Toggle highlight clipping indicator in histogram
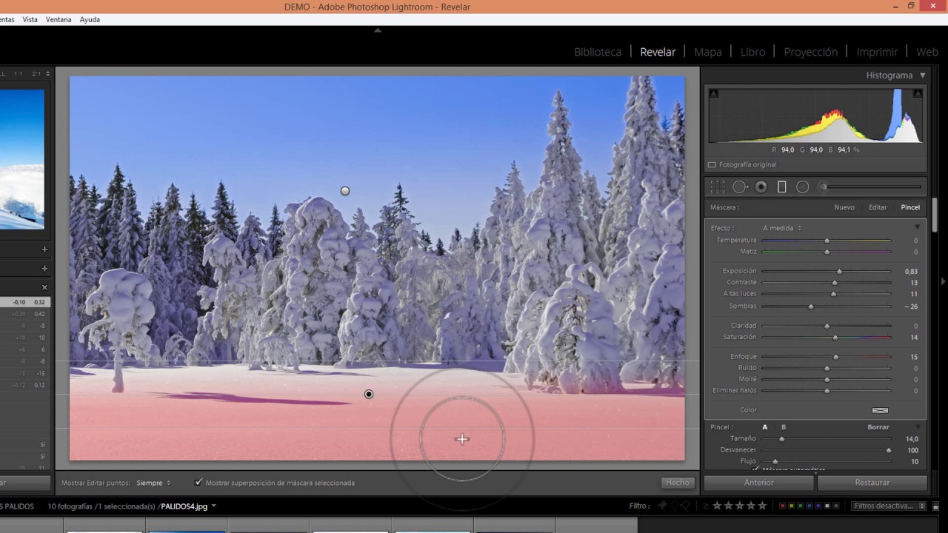 [x=918, y=93]
